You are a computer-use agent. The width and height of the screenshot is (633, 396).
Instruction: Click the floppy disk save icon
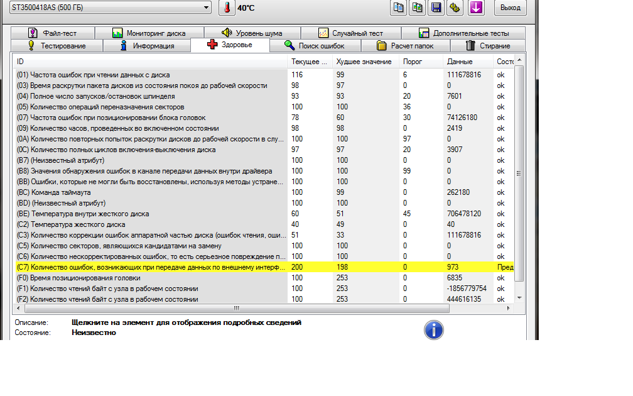435,8
